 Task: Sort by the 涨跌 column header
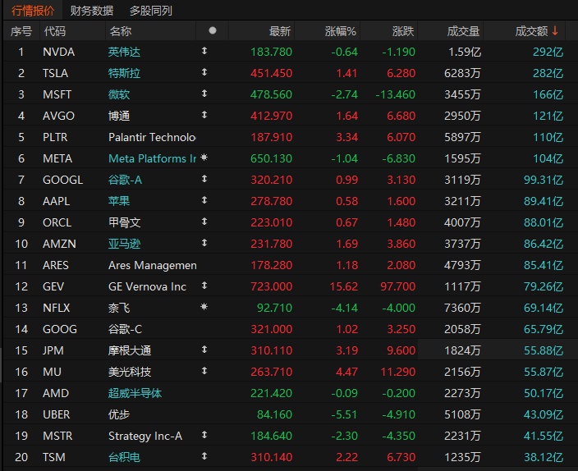point(403,31)
